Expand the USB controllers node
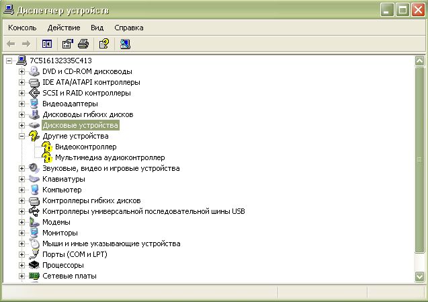Screen dimensions: 428x302 coord(22,212)
